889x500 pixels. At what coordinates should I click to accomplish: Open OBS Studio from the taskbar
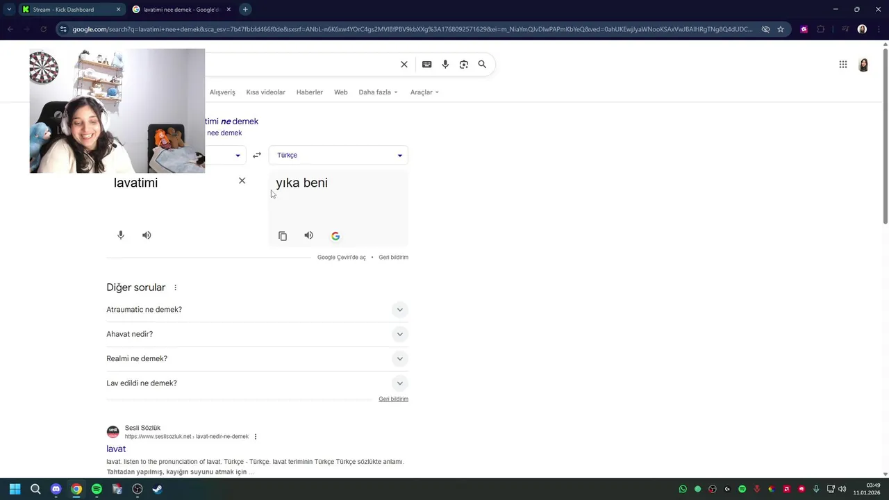coord(138,489)
